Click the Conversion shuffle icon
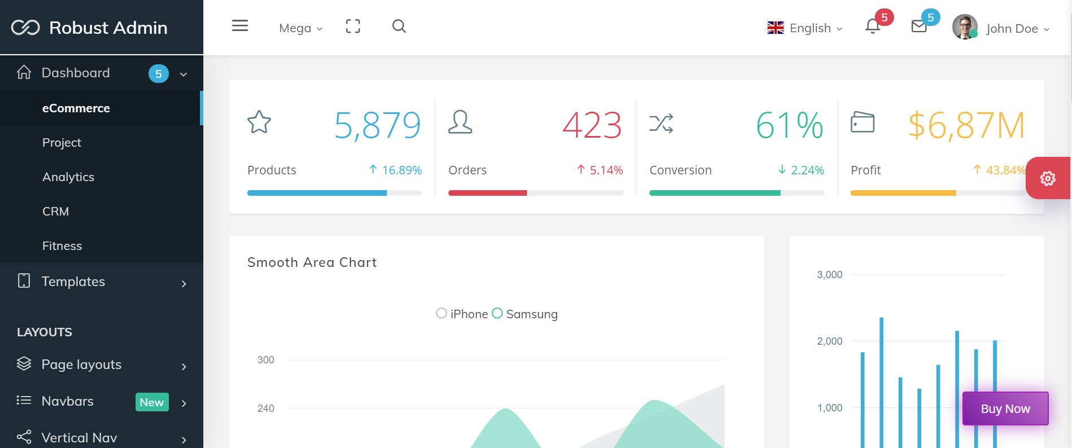1072x448 pixels. pyautogui.click(x=661, y=124)
